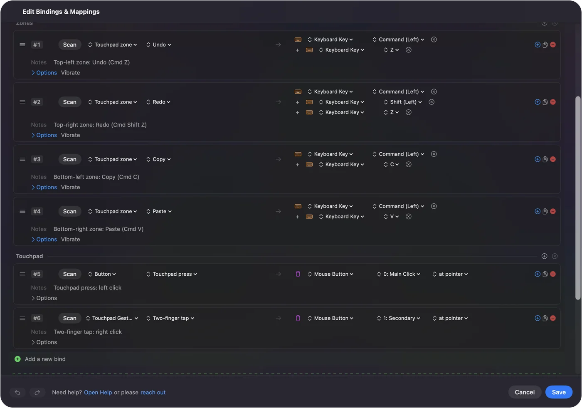Image resolution: width=582 pixels, height=408 pixels.
Task: Duplicate bind #5 using copy icon
Action: (x=545, y=274)
